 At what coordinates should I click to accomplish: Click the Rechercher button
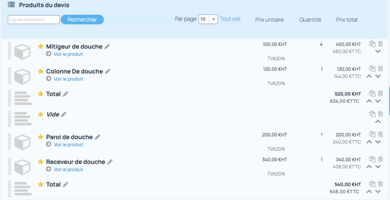pos(82,20)
